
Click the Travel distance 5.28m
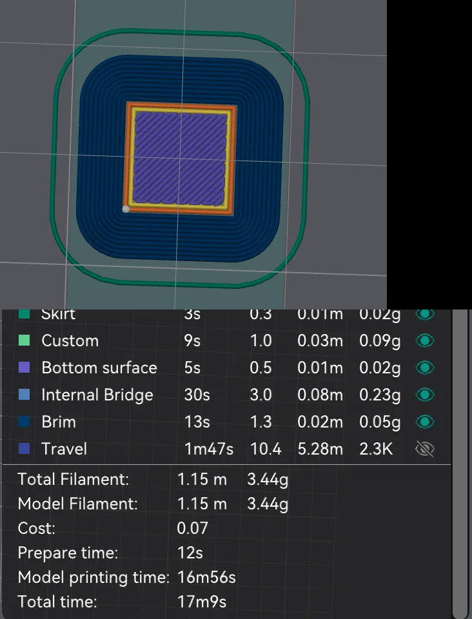pyautogui.click(x=320, y=449)
